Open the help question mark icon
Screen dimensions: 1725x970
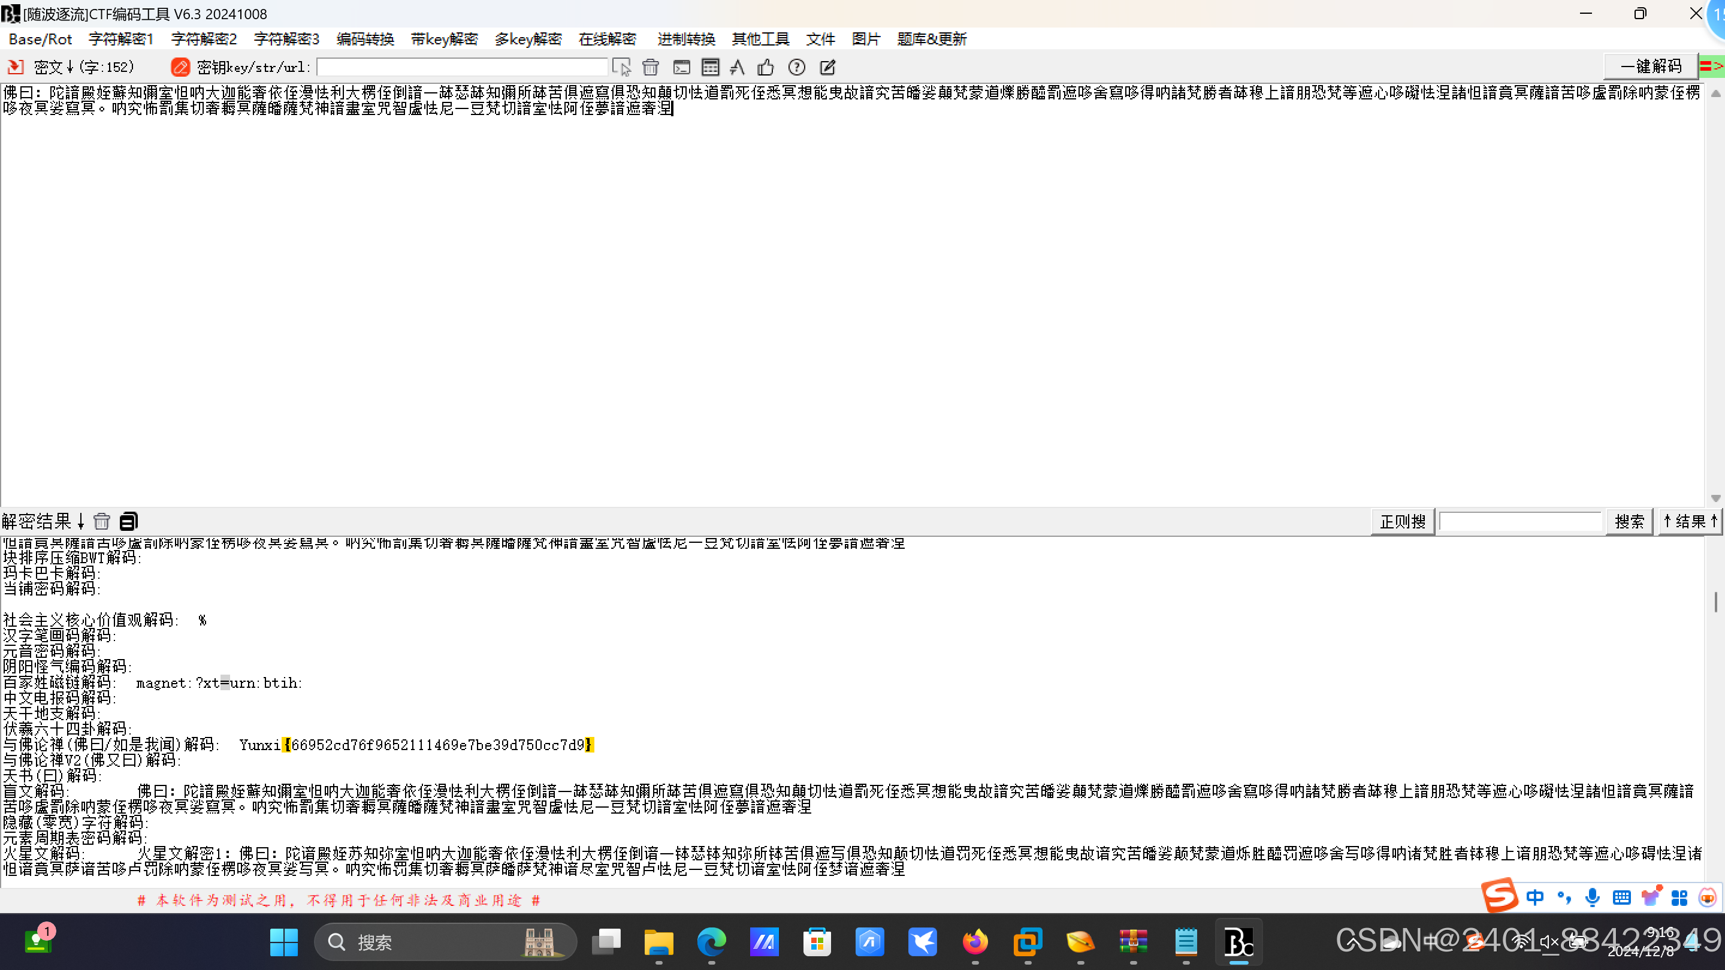[x=796, y=67]
